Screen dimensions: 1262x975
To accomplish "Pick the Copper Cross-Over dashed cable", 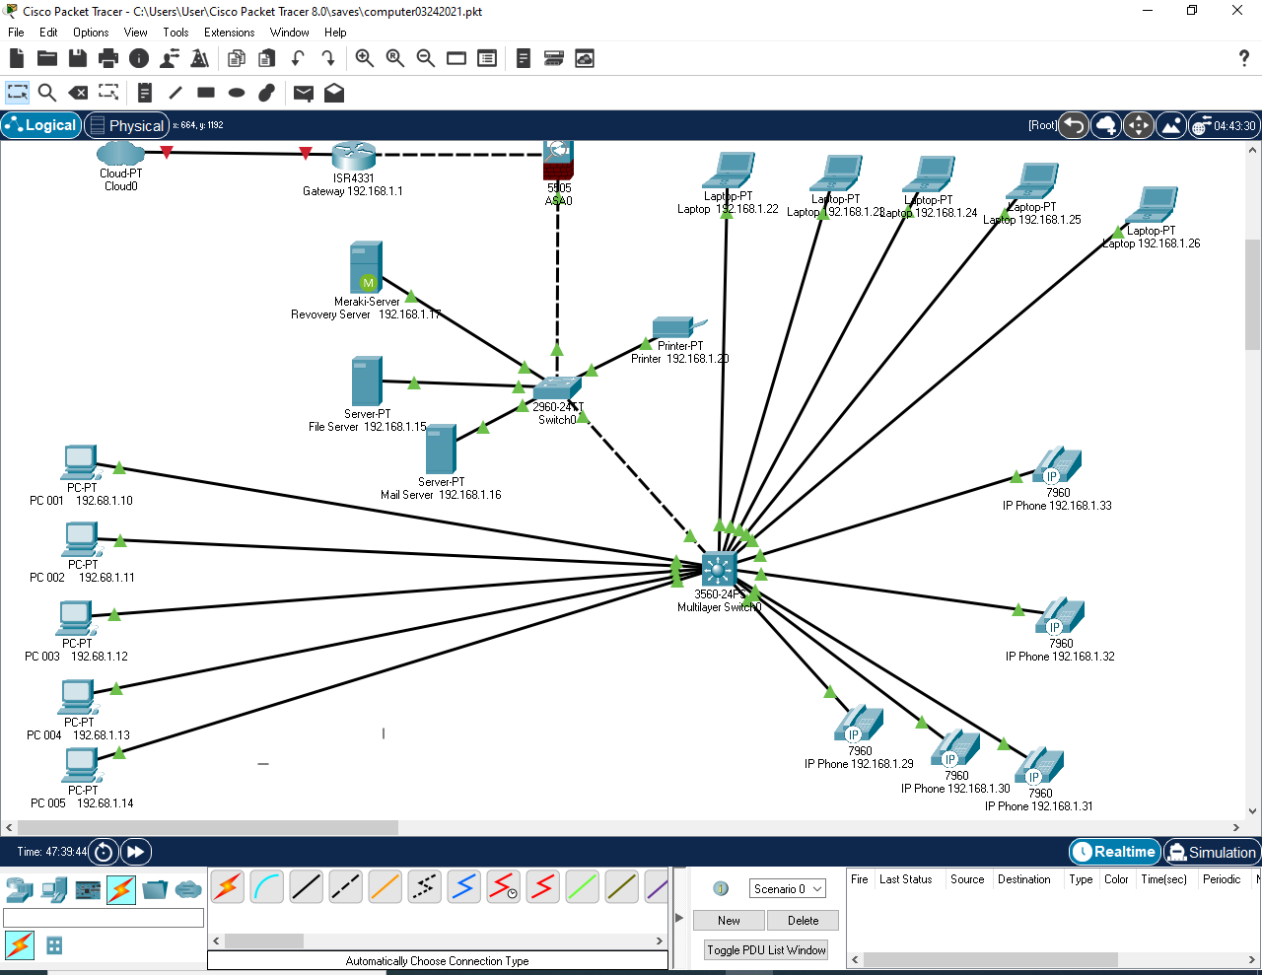I will (345, 887).
